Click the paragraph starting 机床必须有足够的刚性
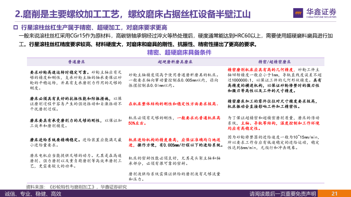 click(175, 120)
